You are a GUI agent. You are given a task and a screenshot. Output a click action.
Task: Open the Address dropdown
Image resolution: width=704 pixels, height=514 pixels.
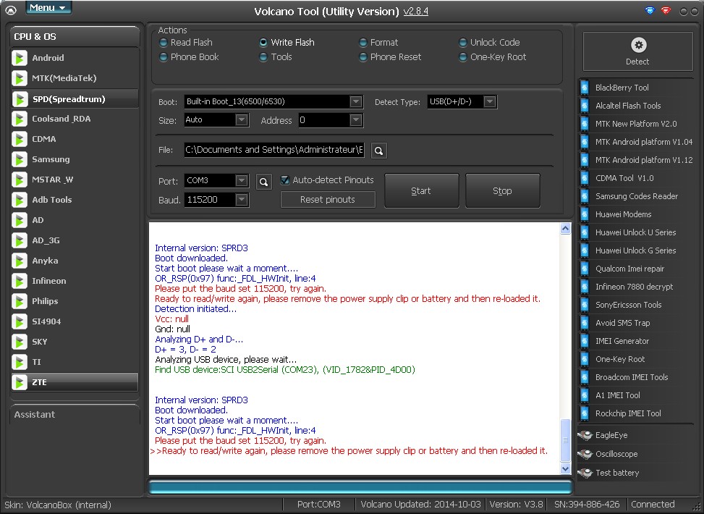tap(356, 120)
